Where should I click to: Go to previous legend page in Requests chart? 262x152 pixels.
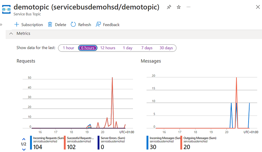[24, 139]
